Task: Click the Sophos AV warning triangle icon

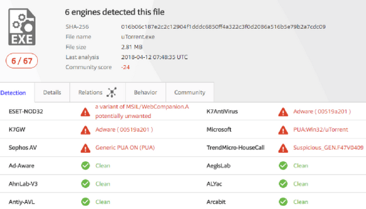Action: 85,148
